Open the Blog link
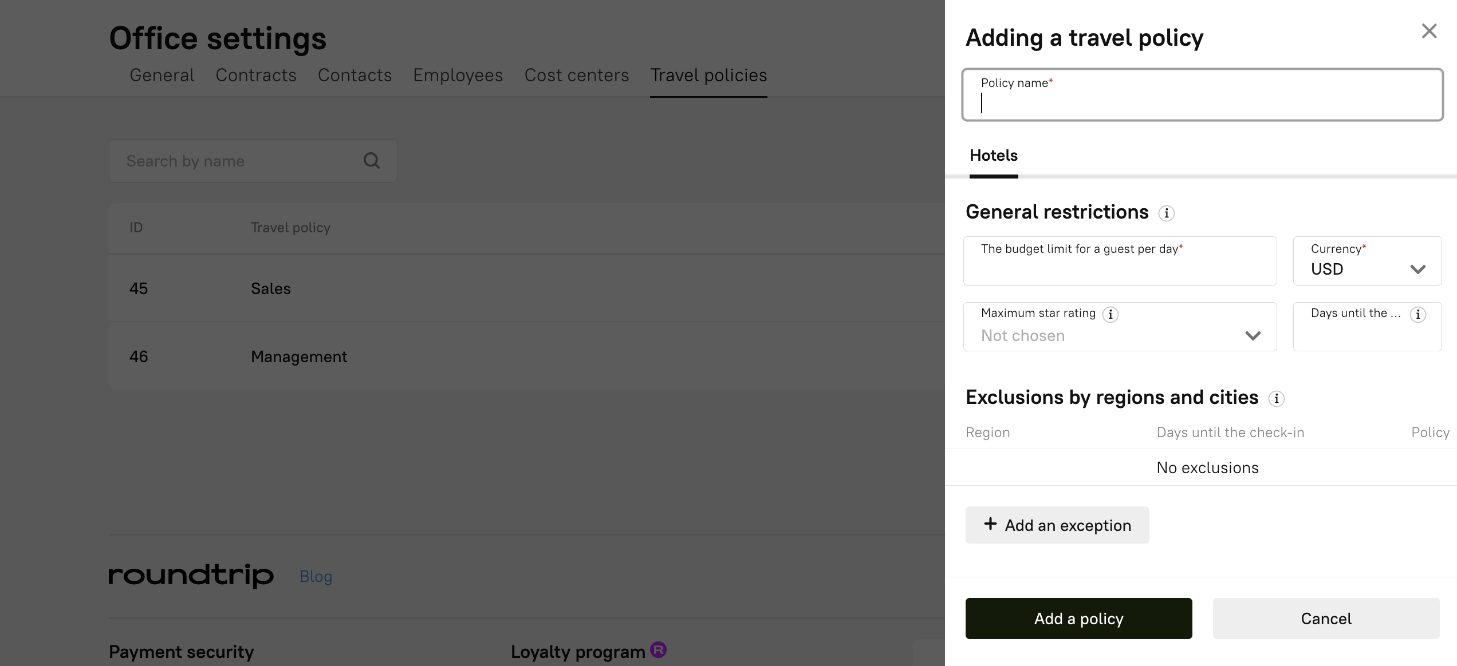This screenshot has width=1457, height=666. click(316, 576)
